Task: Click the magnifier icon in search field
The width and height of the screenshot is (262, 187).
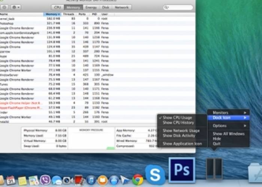Action: 166,7
